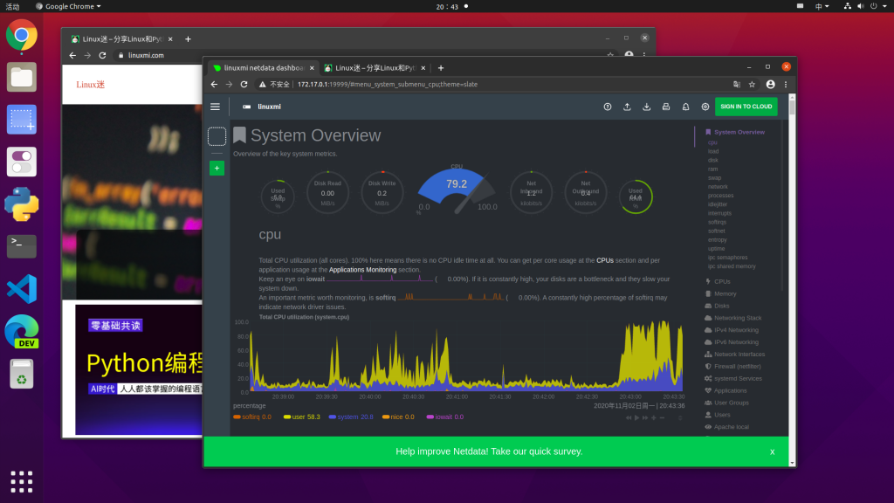Click the Applications Monitoring link
Image resolution: width=894 pixels, height=503 pixels.
362,270
